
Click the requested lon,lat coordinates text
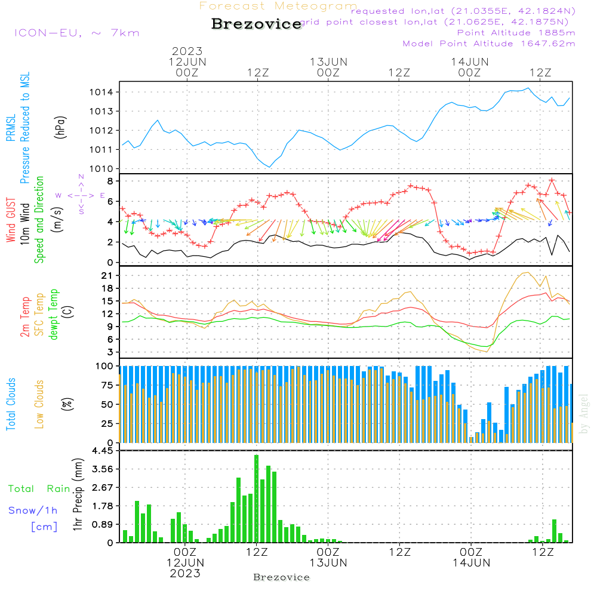[x=463, y=11]
